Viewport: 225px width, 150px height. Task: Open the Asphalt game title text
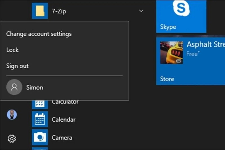(206, 44)
